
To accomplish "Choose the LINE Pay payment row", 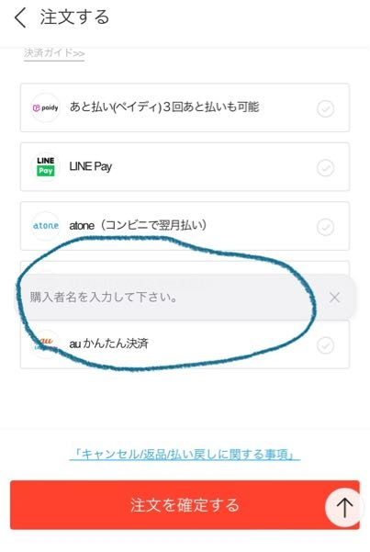I will coord(185,167).
